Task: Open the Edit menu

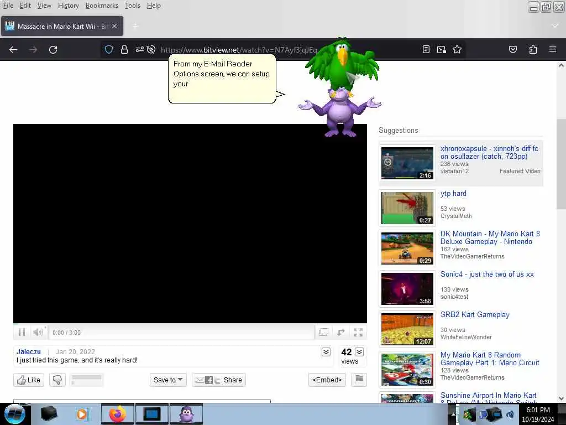Action: click(25, 6)
